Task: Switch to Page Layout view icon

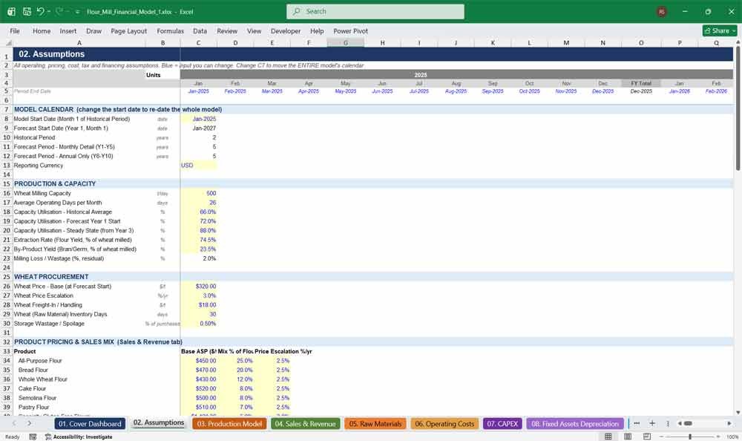Action: [x=628, y=437]
